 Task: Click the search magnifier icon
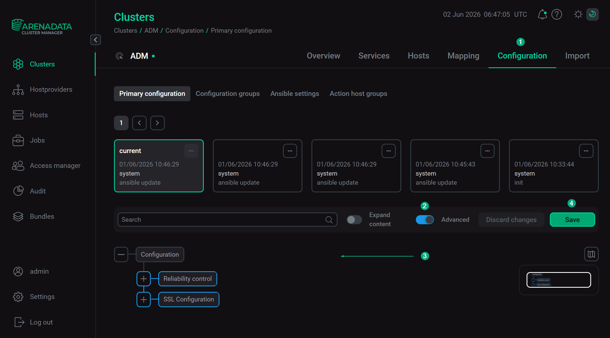point(329,220)
